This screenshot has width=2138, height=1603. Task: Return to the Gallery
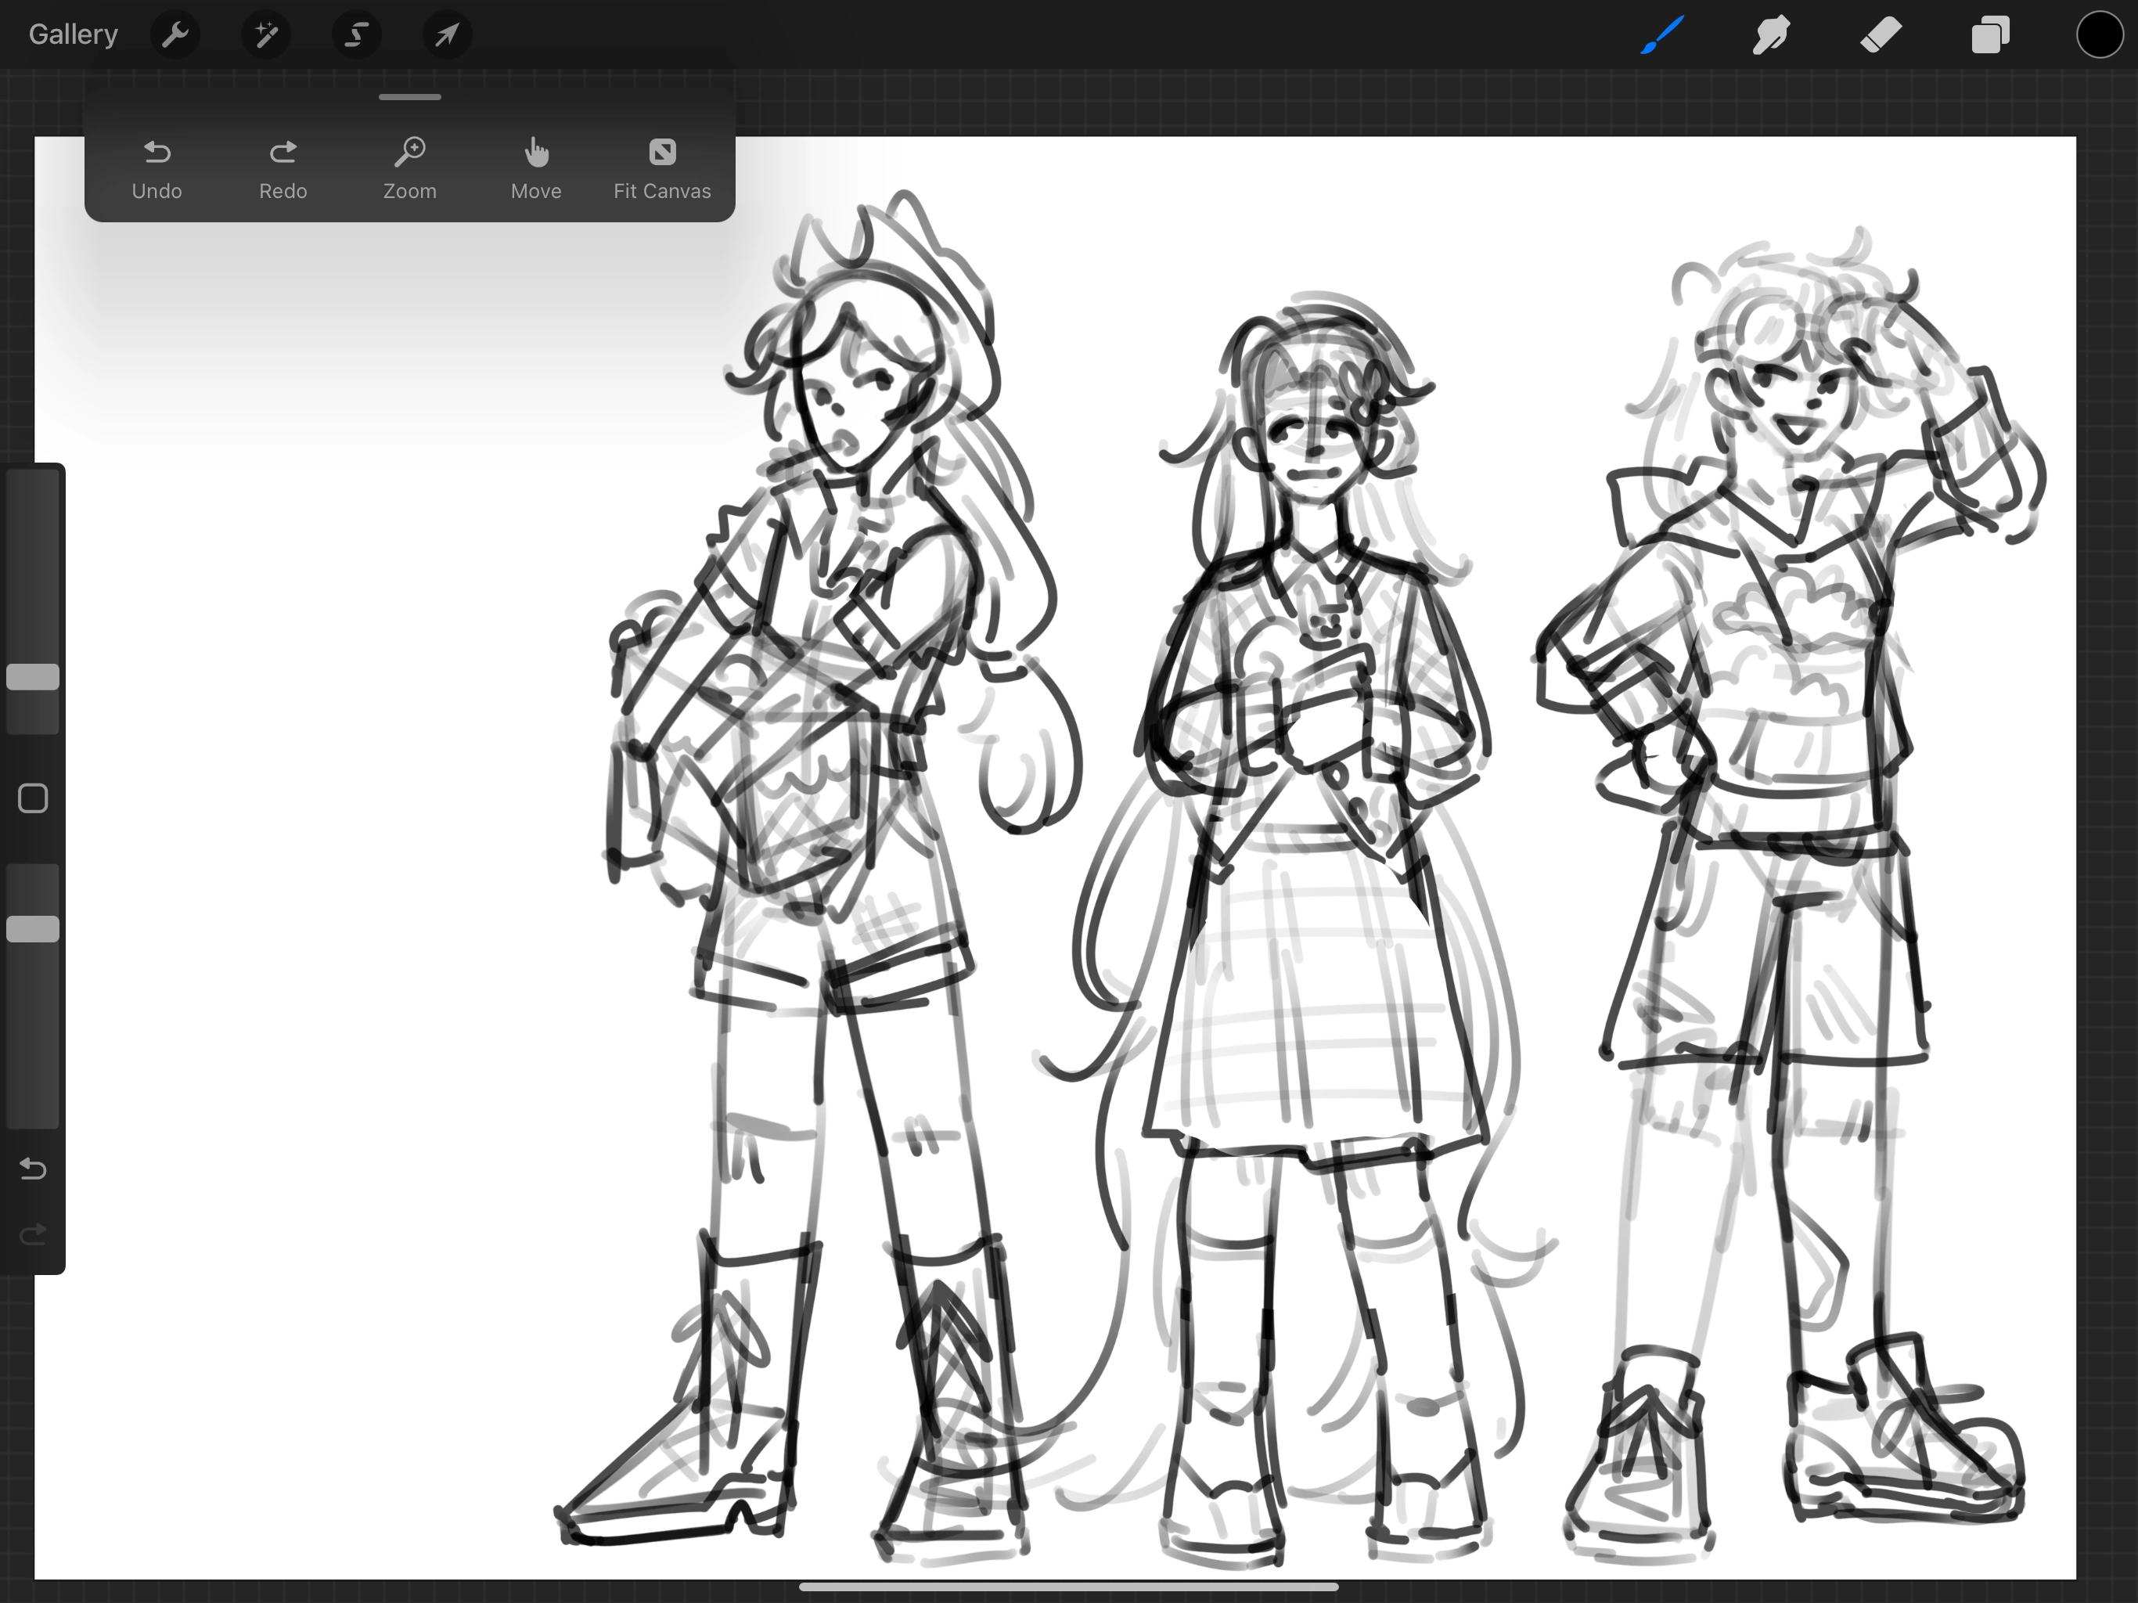(x=74, y=34)
